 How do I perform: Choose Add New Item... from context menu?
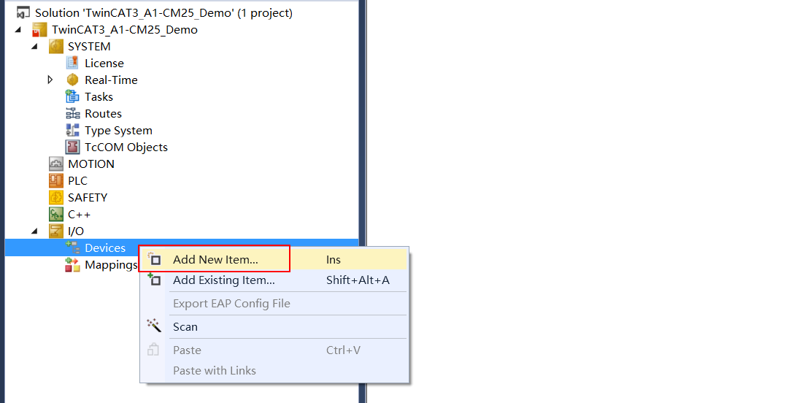click(274, 259)
